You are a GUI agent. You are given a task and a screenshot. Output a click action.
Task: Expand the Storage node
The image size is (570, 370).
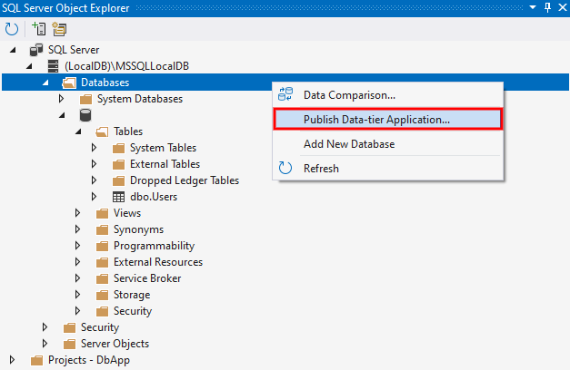[77, 295]
